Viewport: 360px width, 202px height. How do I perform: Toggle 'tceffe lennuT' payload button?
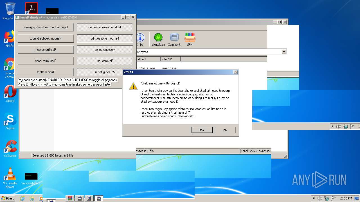46,72
